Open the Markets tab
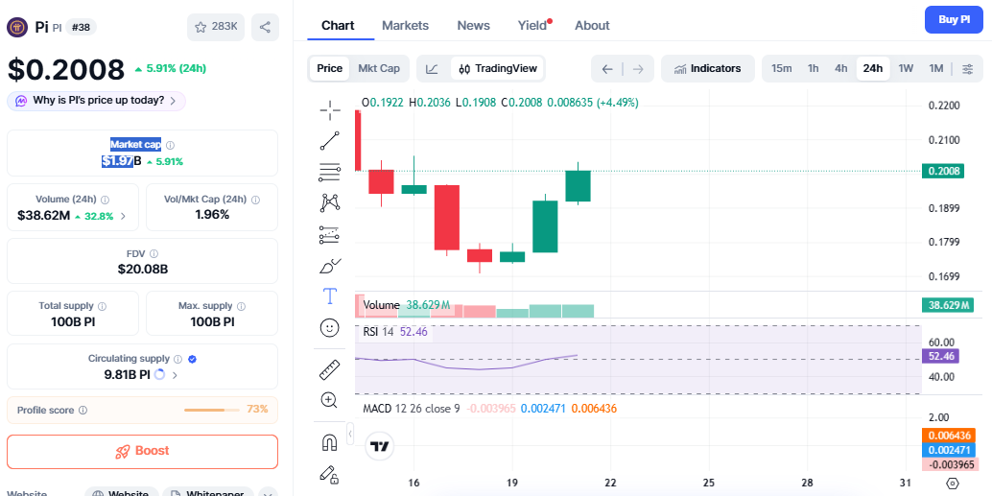Image resolution: width=992 pixels, height=496 pixels. point(405,25)
